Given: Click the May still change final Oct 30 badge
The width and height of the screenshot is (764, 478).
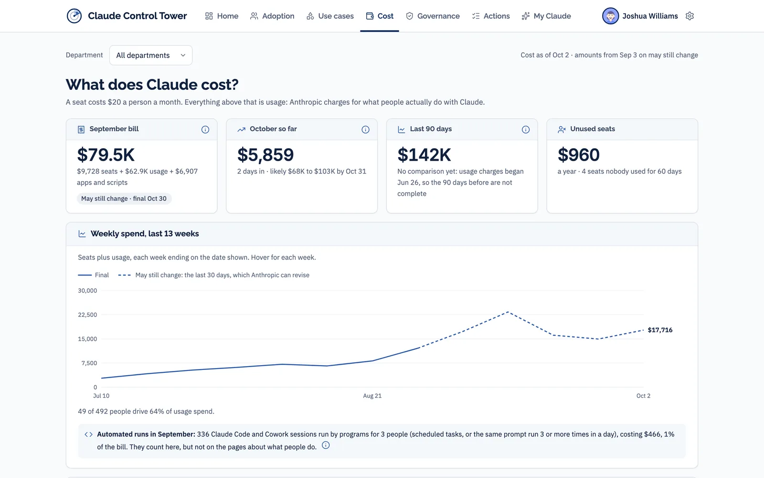Looking at the screenshot, I should [x=124, y=198].
